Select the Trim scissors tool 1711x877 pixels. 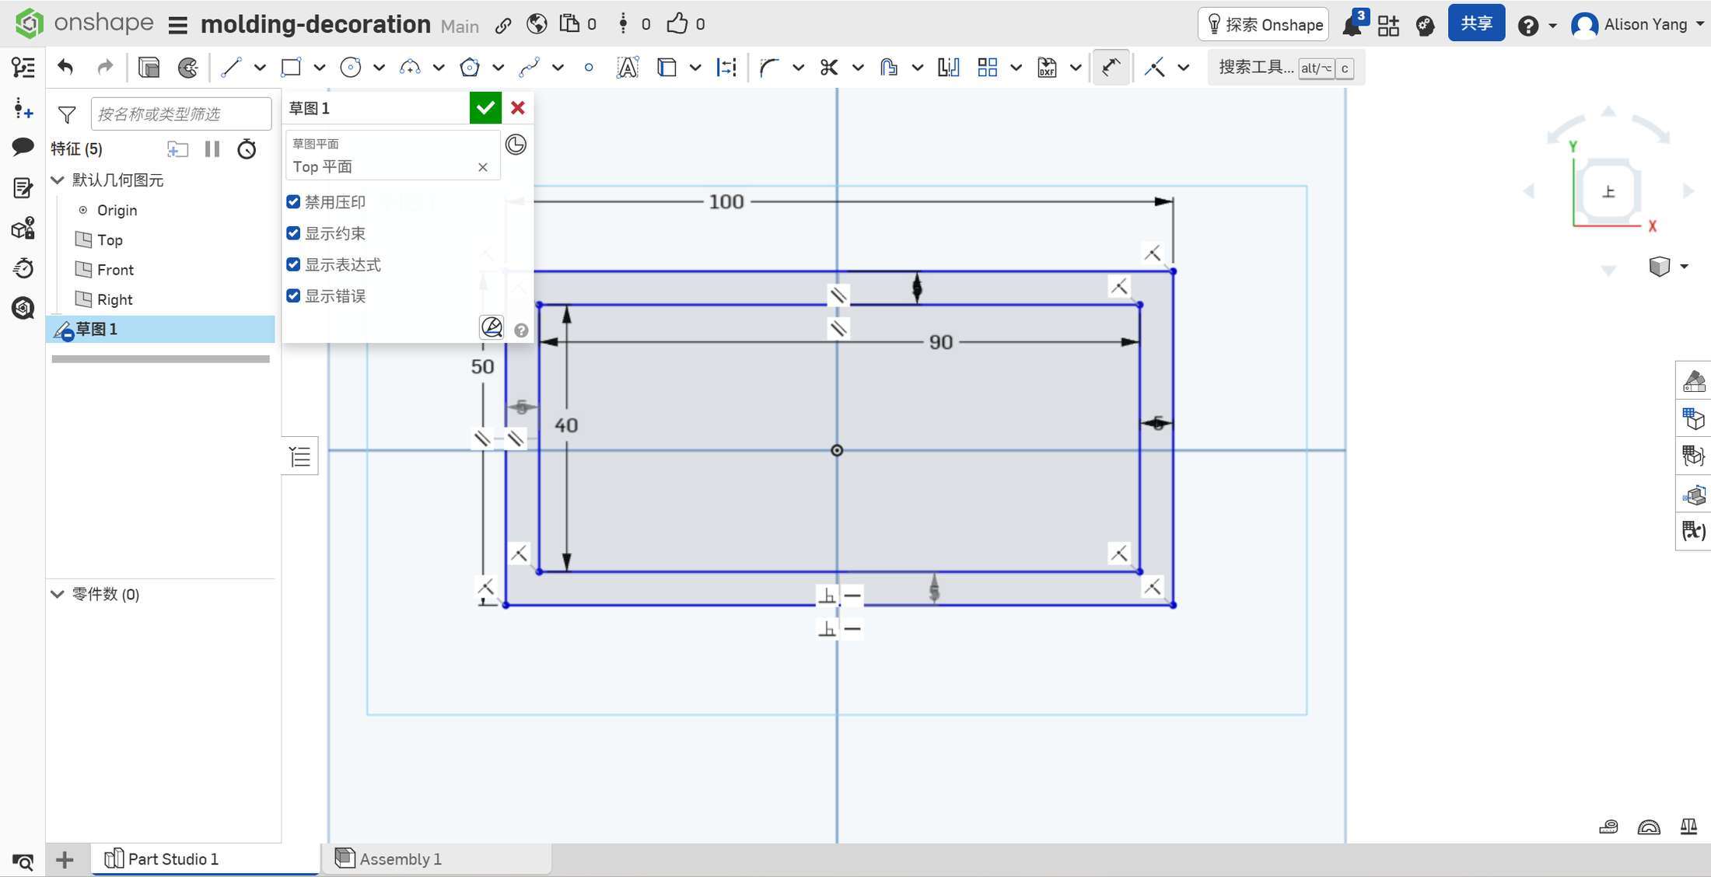tap(829, 68)
